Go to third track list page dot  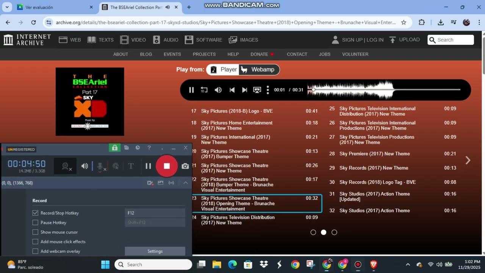334,232
